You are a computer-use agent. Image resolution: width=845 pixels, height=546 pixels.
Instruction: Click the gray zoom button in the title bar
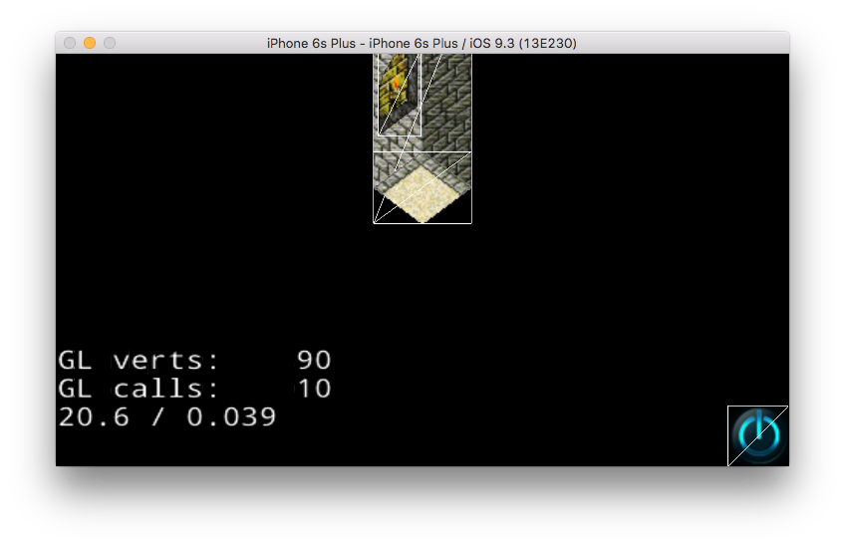click(110, 43)
